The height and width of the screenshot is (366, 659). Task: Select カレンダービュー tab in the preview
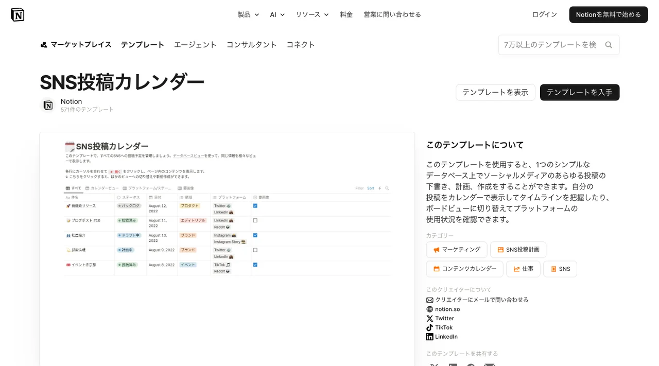pyautogui.click(x=102, y=188)
